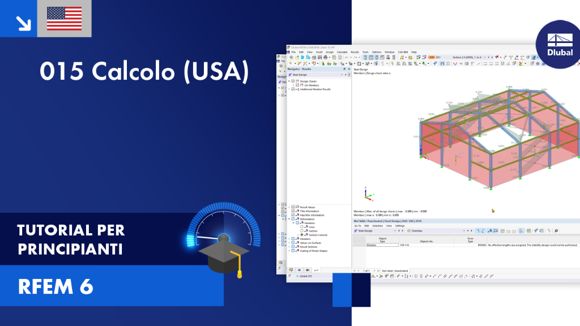Click the Member object type cell
580x326 pixels.
pos(382,245)
